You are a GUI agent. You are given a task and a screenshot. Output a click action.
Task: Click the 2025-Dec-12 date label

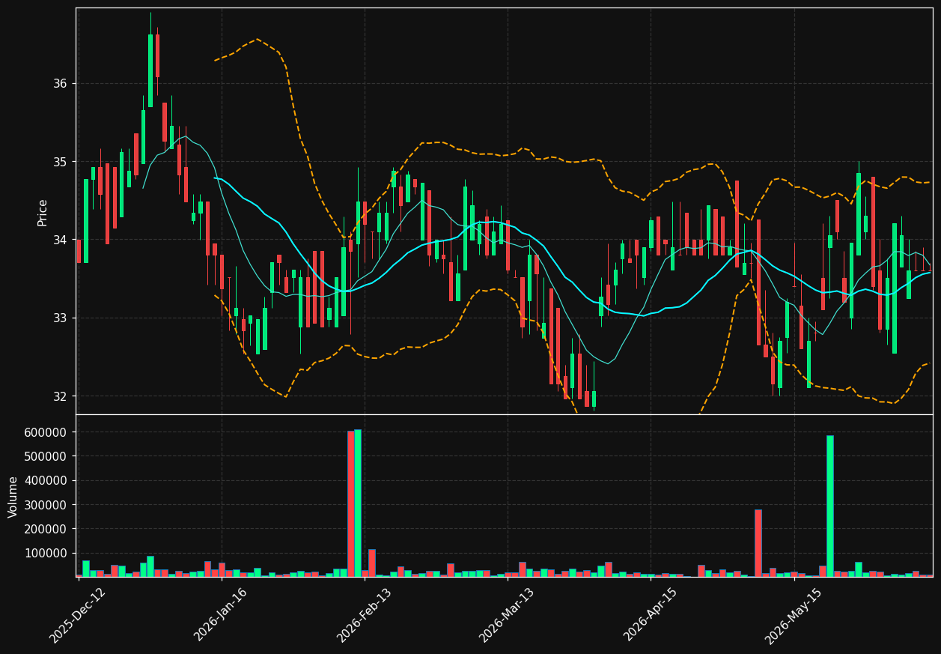[x=78, y=615]
